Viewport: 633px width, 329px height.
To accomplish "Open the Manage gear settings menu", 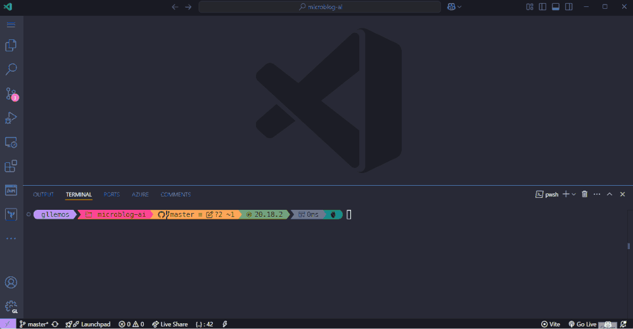I will click(x=11, y=306).
